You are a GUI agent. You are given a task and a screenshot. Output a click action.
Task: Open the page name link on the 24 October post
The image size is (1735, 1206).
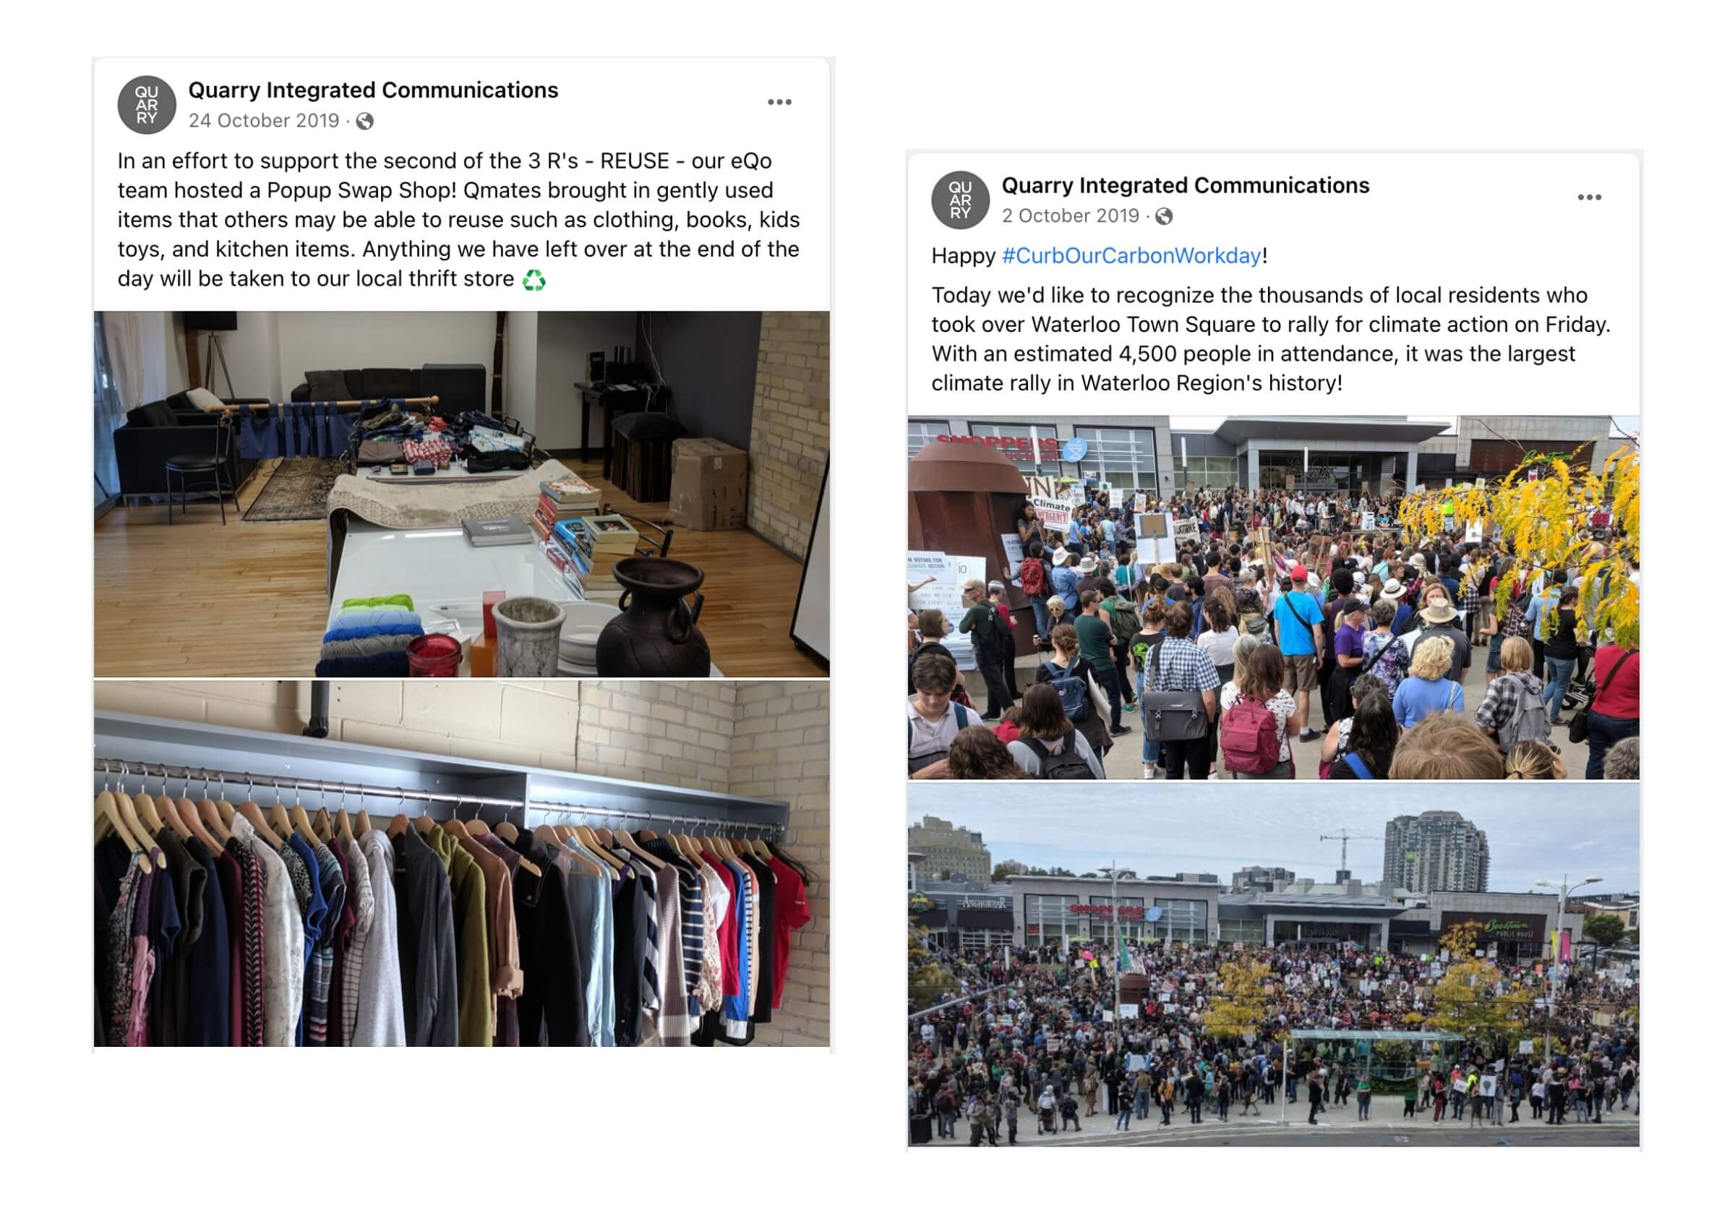(x=373, y=90)
